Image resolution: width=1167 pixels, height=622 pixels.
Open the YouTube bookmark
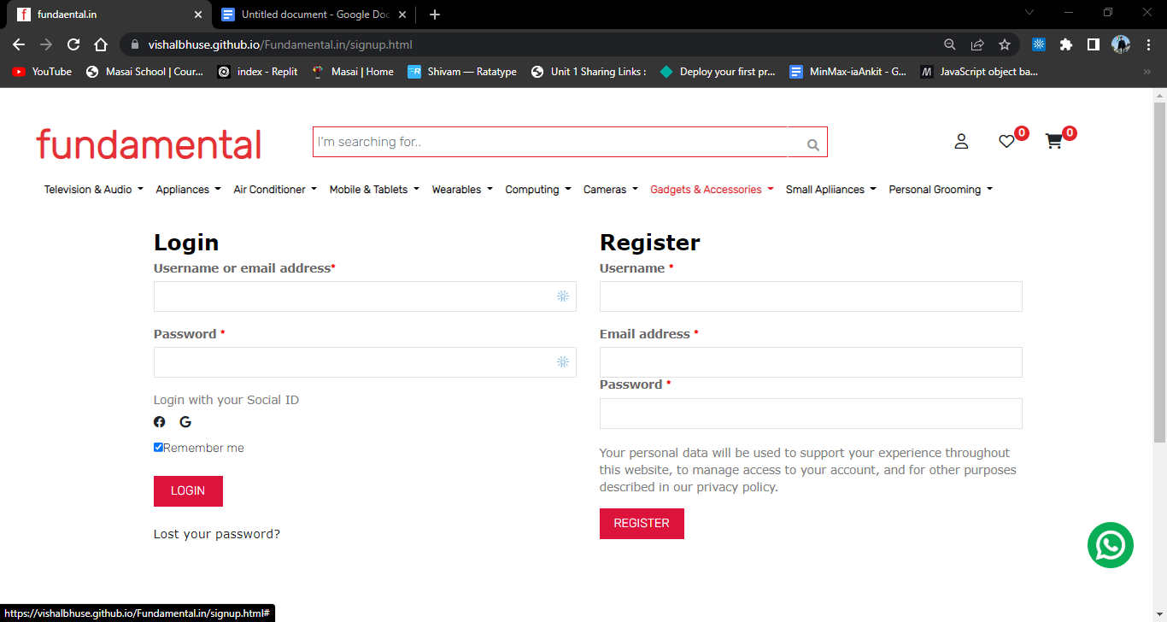click(x=42, y=72)
